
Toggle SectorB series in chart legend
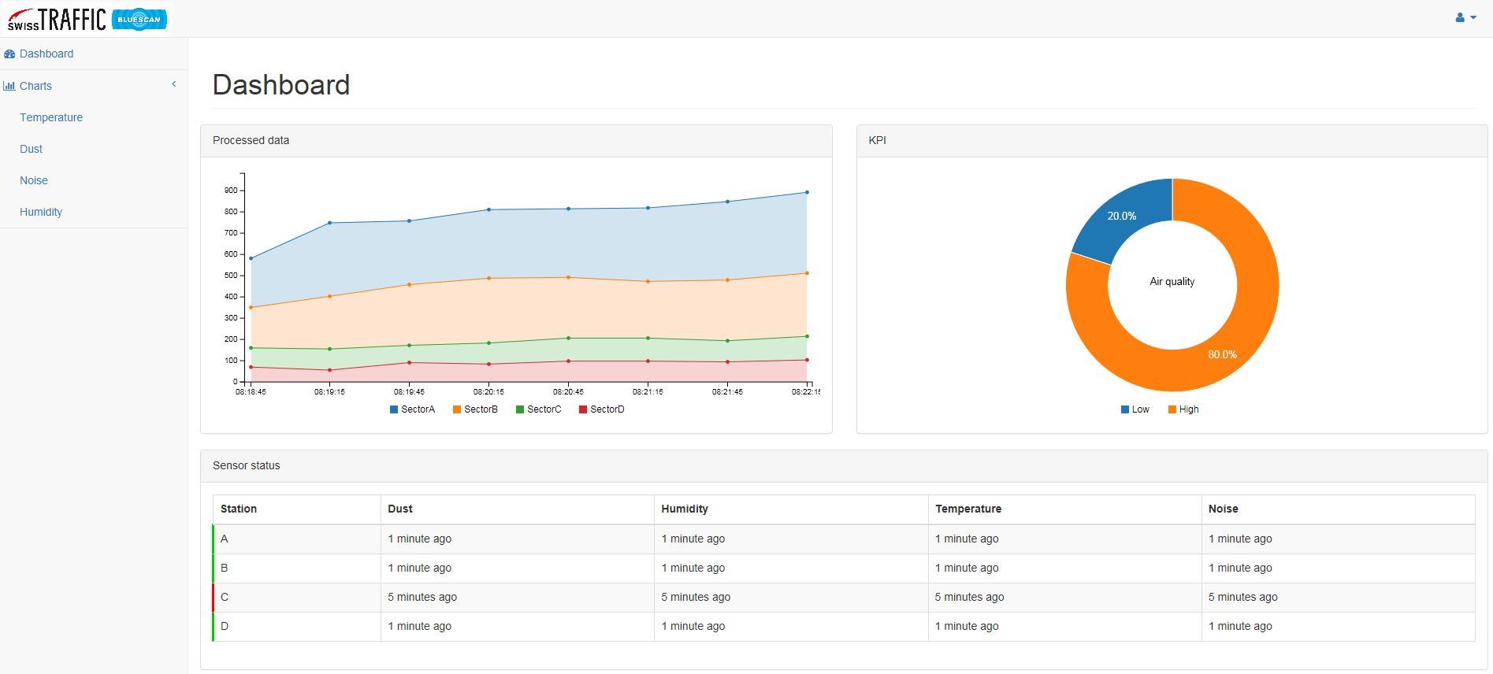pos(475,409)
